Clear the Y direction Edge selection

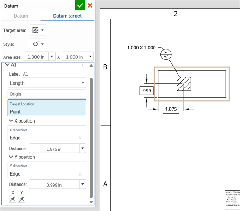pos(80,174)
